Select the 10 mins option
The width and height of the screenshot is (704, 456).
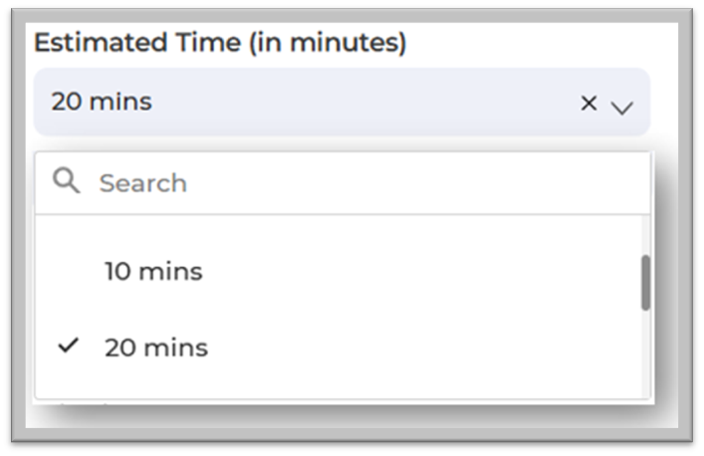(153, 271)
